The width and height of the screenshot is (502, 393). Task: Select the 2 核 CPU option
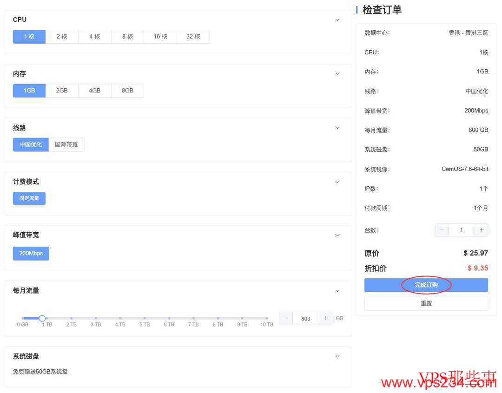click(x=62, y=36)
